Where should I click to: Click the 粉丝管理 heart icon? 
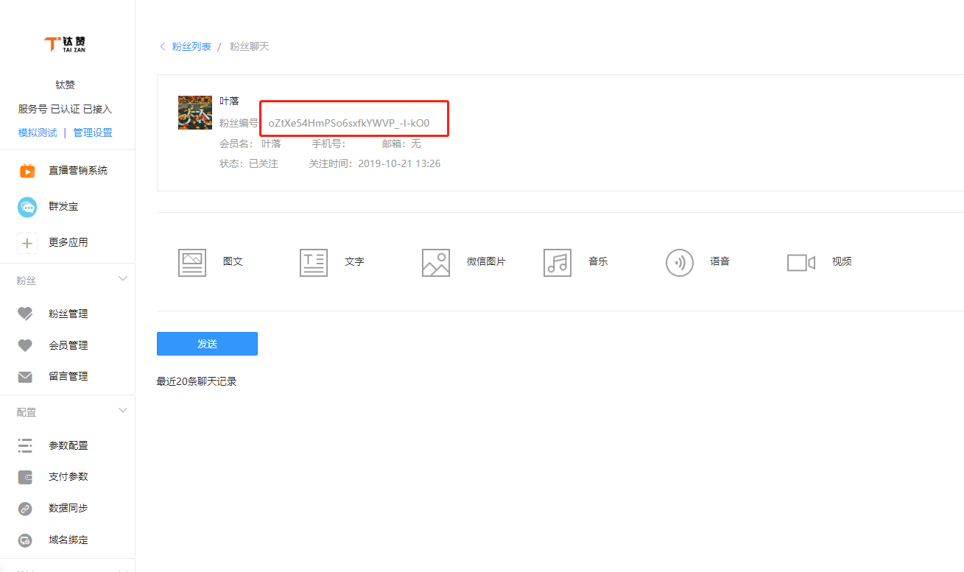pyautogui.click(x=25, y=314)
